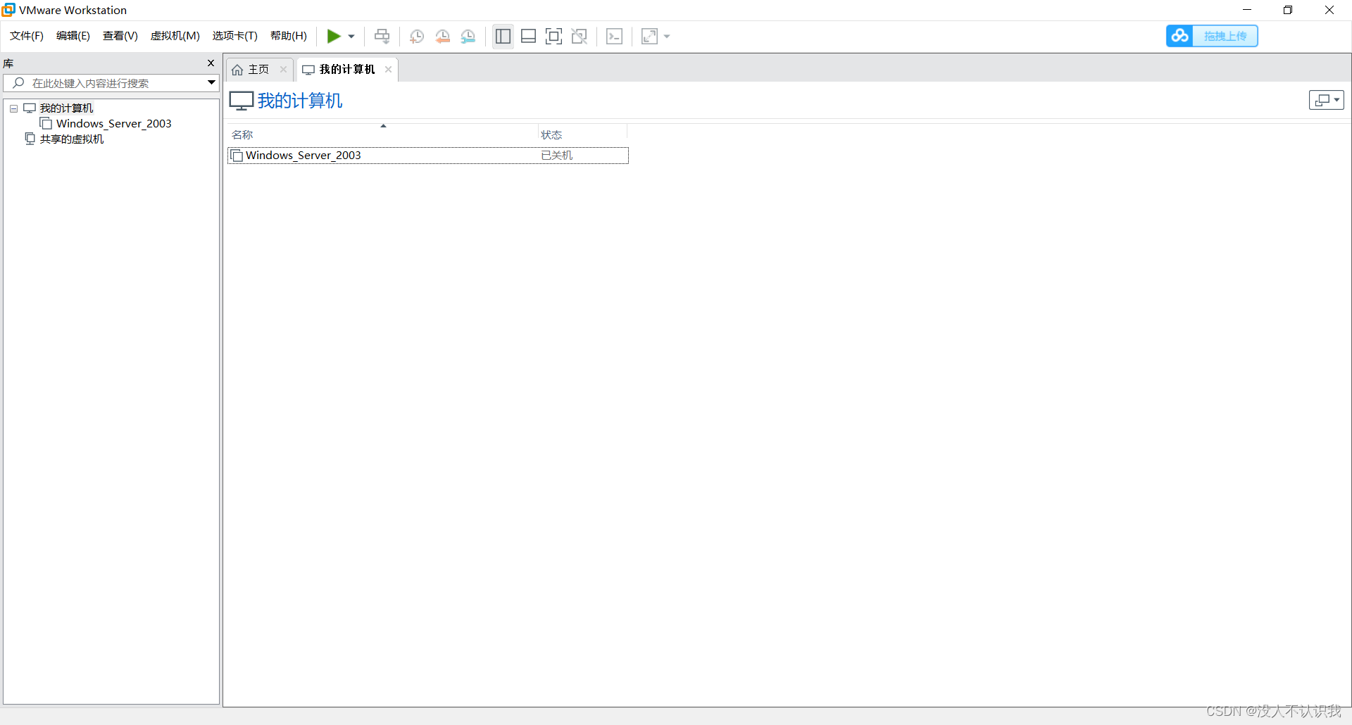Select 我的计算机 in library tree
This screenshot has height=725, width=1352.
coord(66,108)
